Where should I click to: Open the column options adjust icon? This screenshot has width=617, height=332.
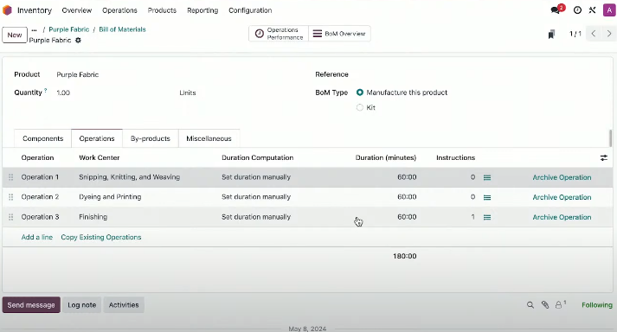click(604, 157)
